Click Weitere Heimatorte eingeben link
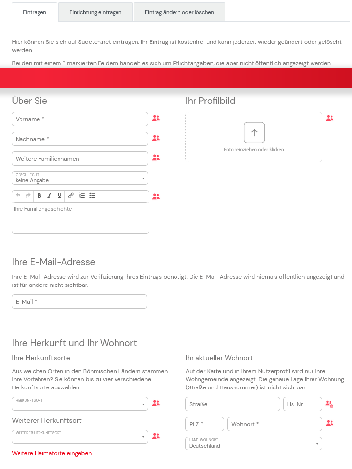The width and height of the screenshot is (352, 469). pyautogui.click(x=52, y=453)
